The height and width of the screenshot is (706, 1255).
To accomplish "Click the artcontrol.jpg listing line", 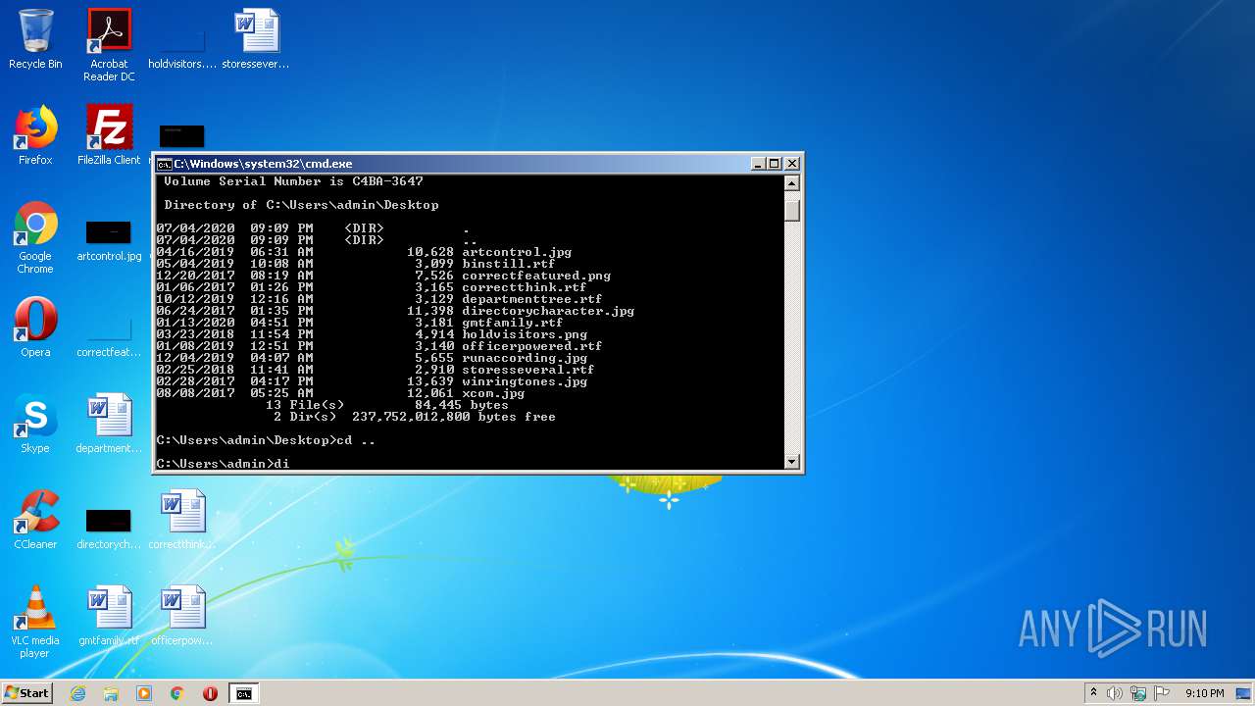I will pos(364,252).
